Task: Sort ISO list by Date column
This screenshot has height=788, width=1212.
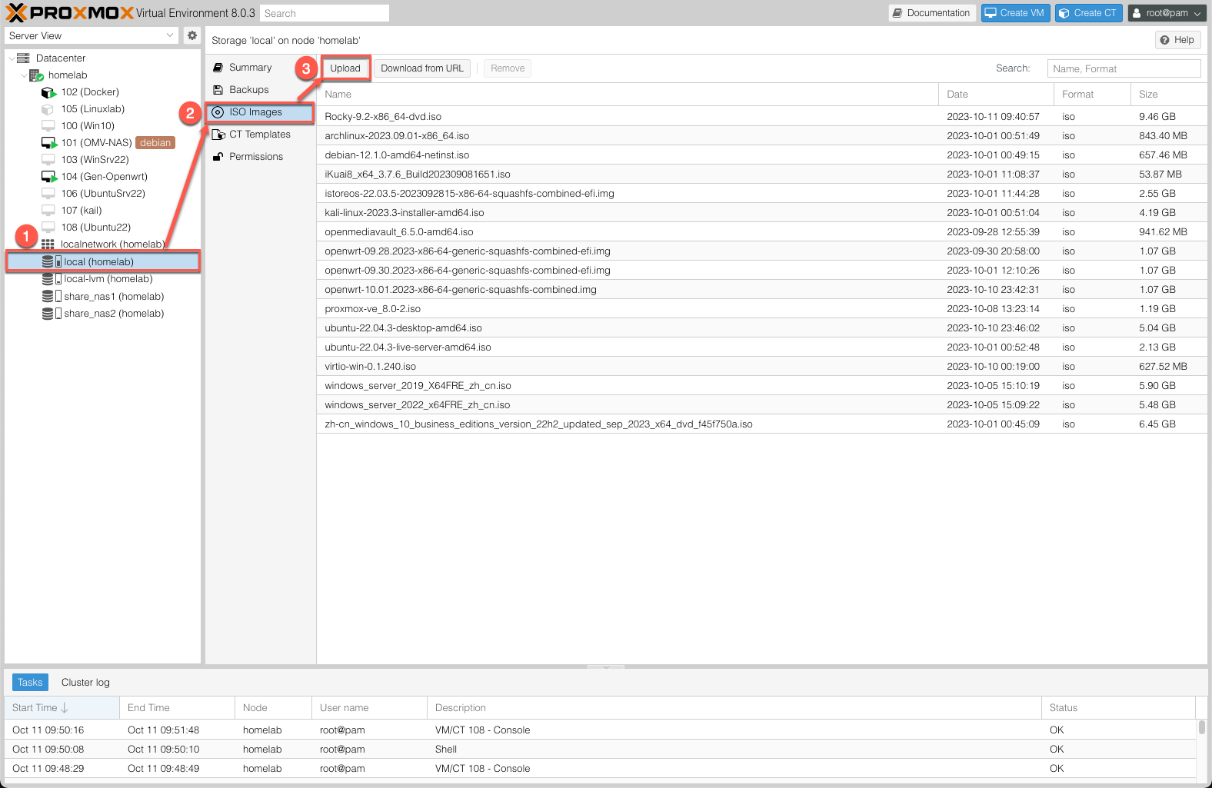Action: pyautogui.click(x=995, y=95)
